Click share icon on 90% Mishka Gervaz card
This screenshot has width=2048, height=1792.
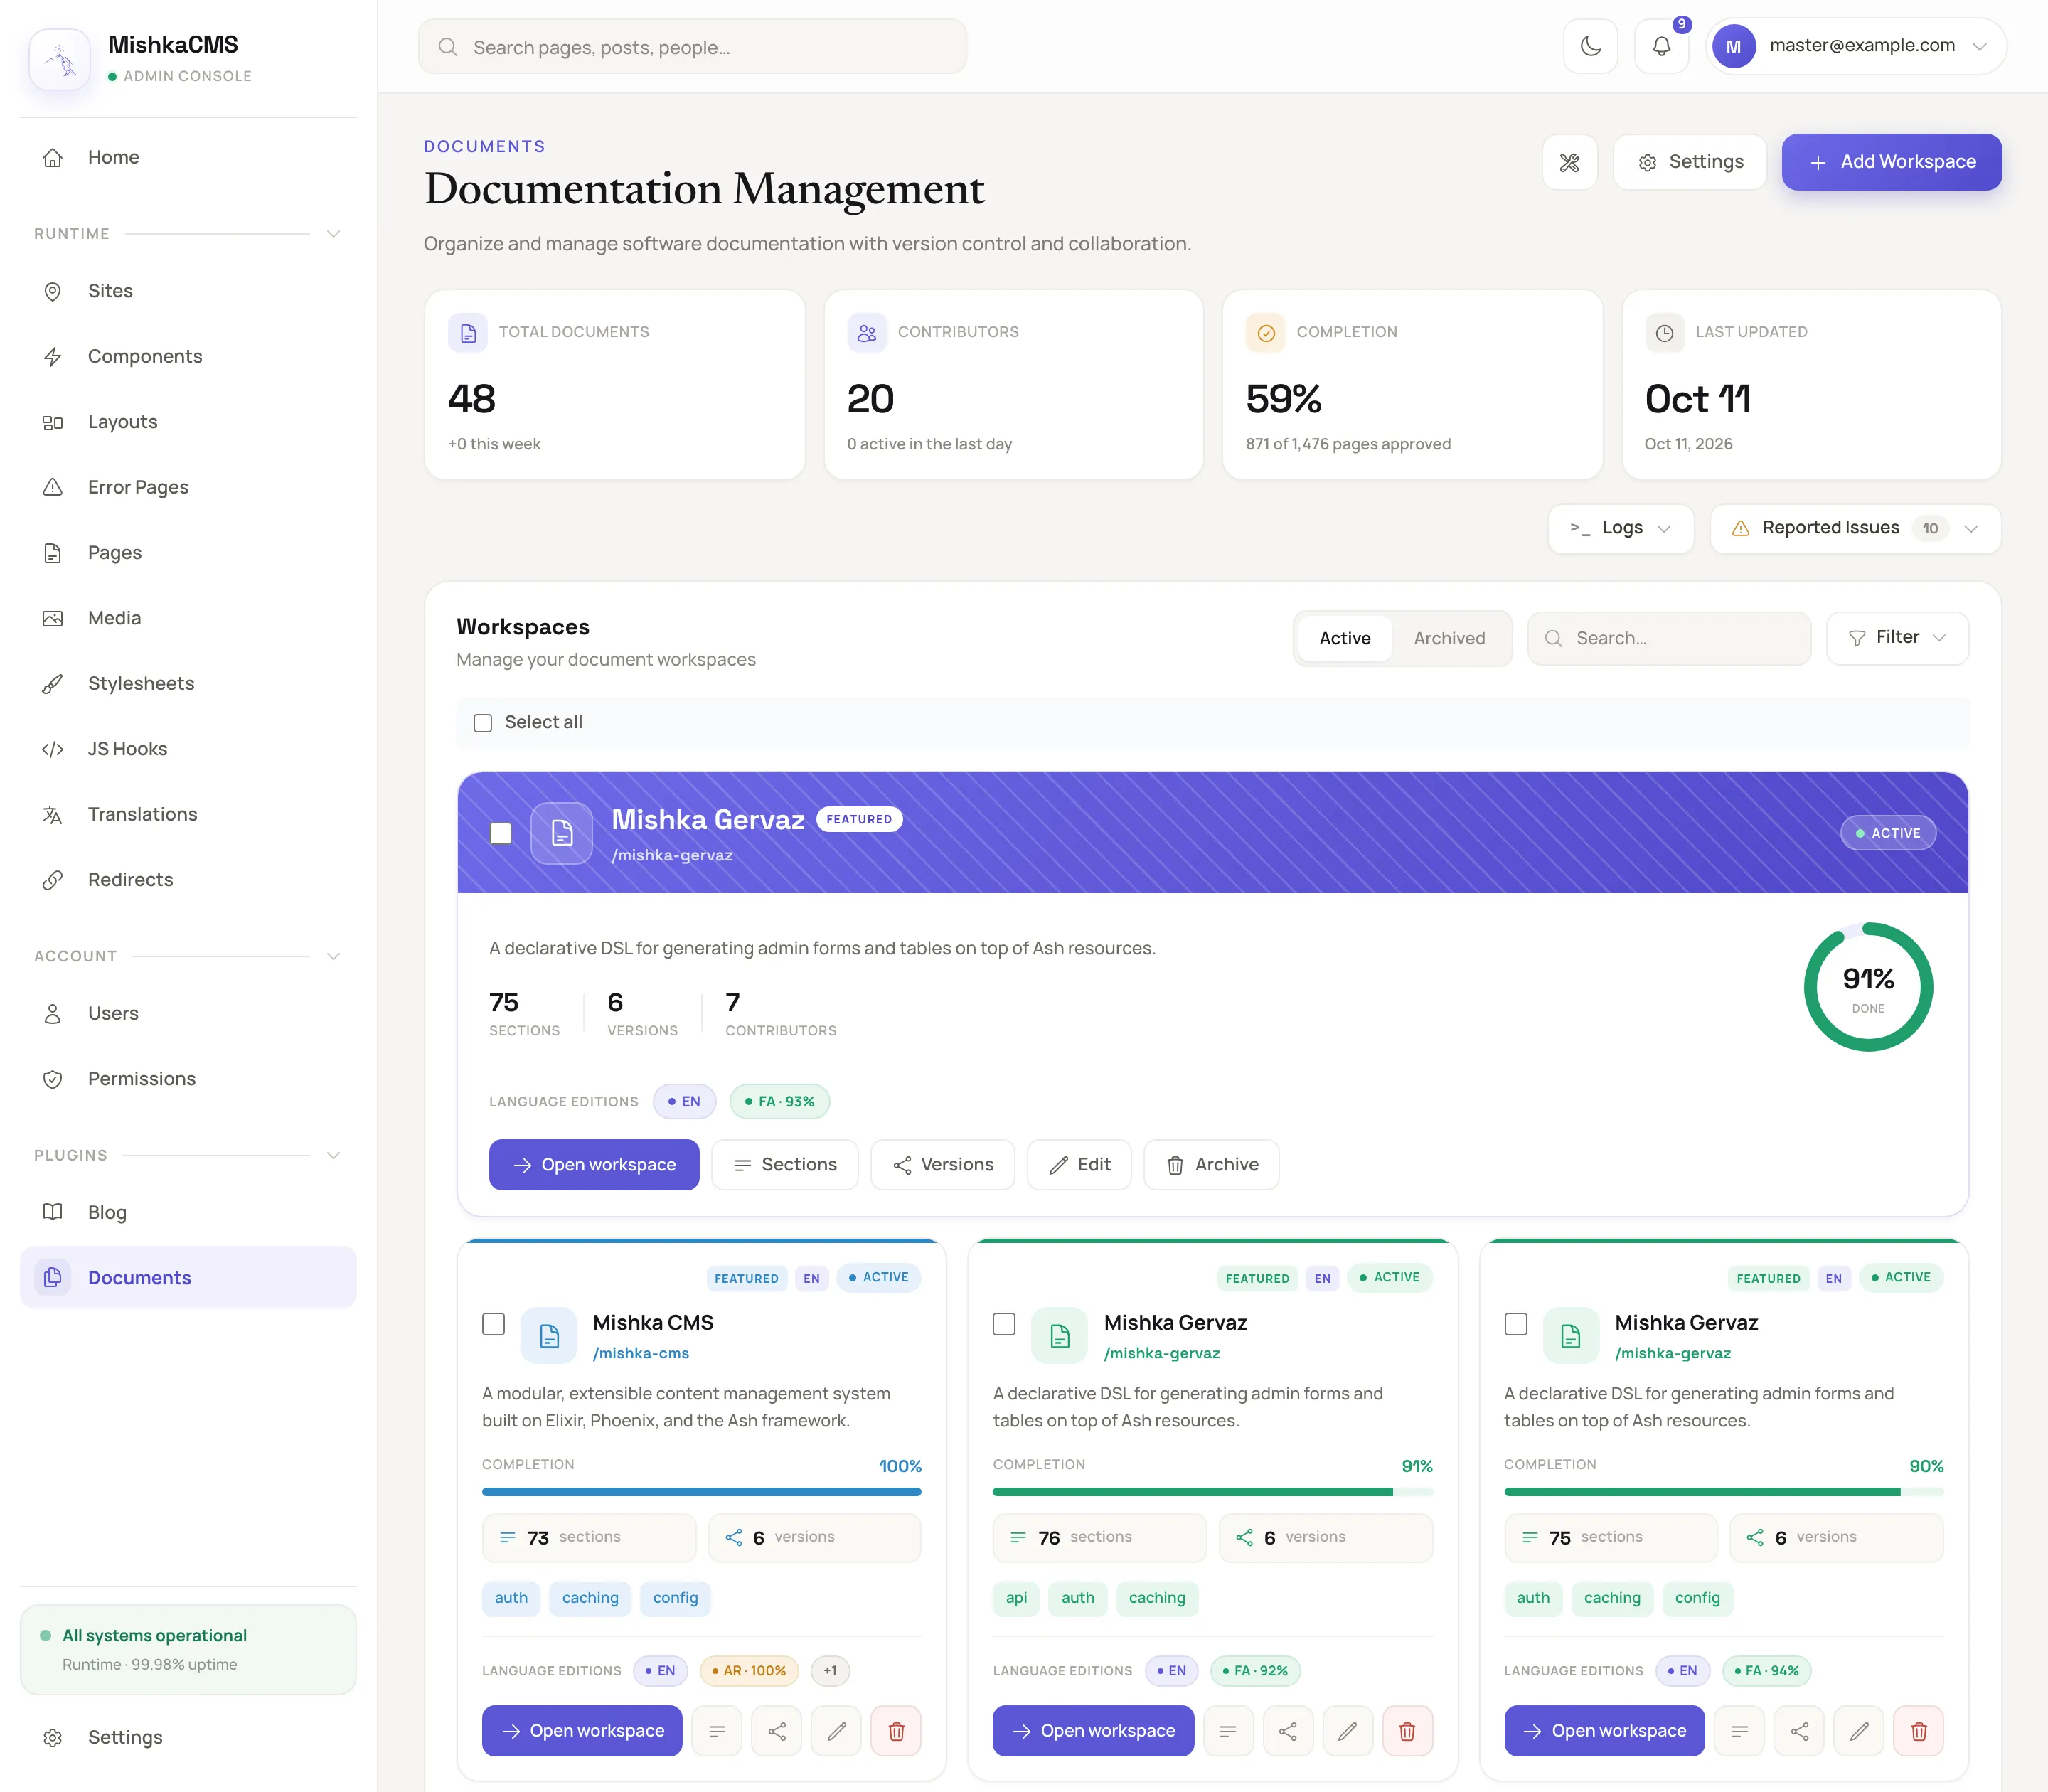pyautogui.click(x=1799, y=1731)
